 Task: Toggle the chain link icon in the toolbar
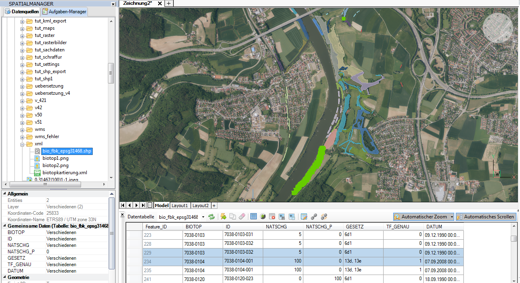314,216
